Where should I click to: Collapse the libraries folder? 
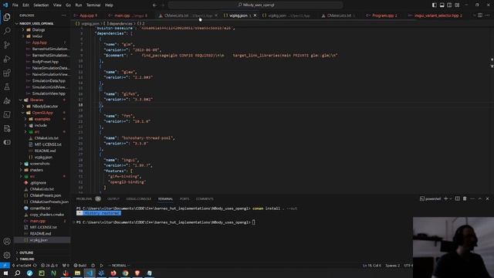pos(36,100)
